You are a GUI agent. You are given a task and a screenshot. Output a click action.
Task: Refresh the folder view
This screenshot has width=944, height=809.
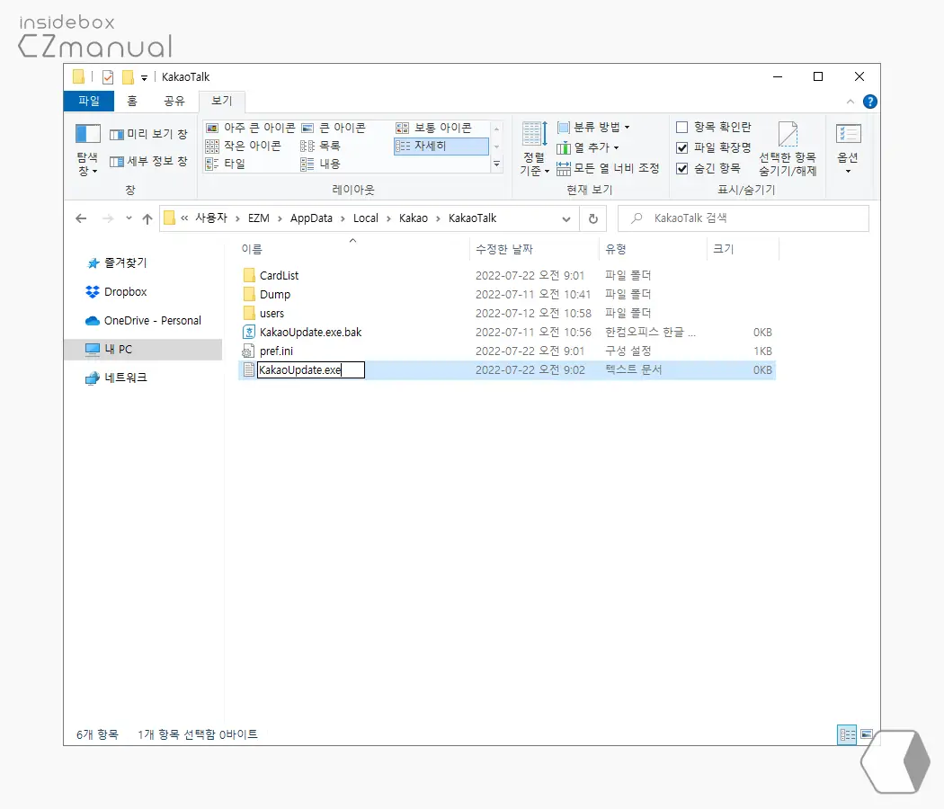click(x=593, y=218)
